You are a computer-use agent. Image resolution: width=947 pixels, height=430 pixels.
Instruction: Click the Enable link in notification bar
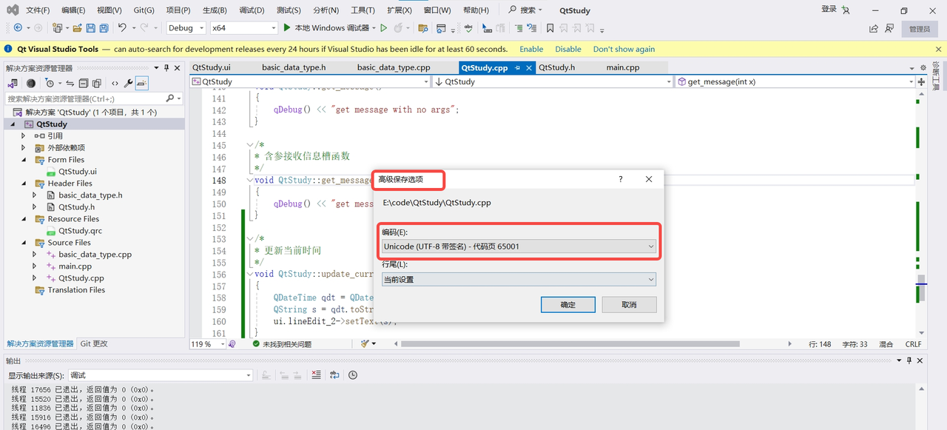tap(530, 49)
